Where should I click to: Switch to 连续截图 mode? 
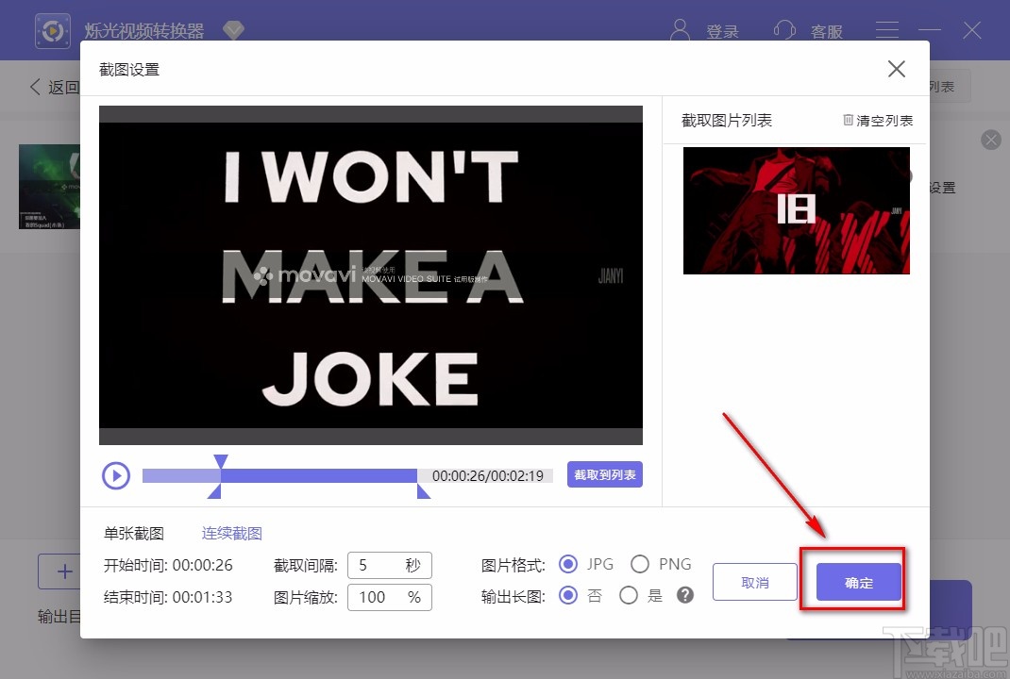230,533
